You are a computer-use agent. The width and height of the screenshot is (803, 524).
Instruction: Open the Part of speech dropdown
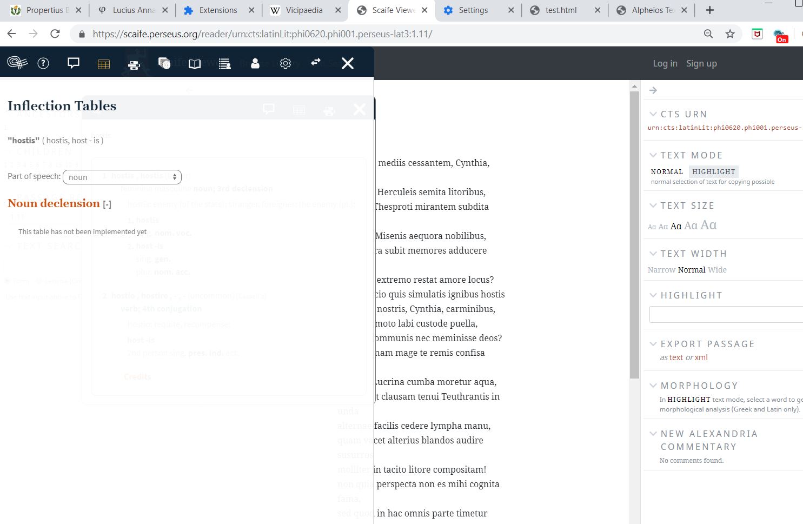pos(122,177)
